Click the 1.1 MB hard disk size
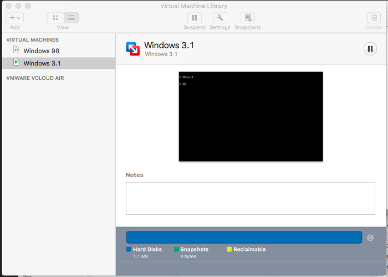Image resolution: width=388 pixels, height=277 pixels. 141,256
